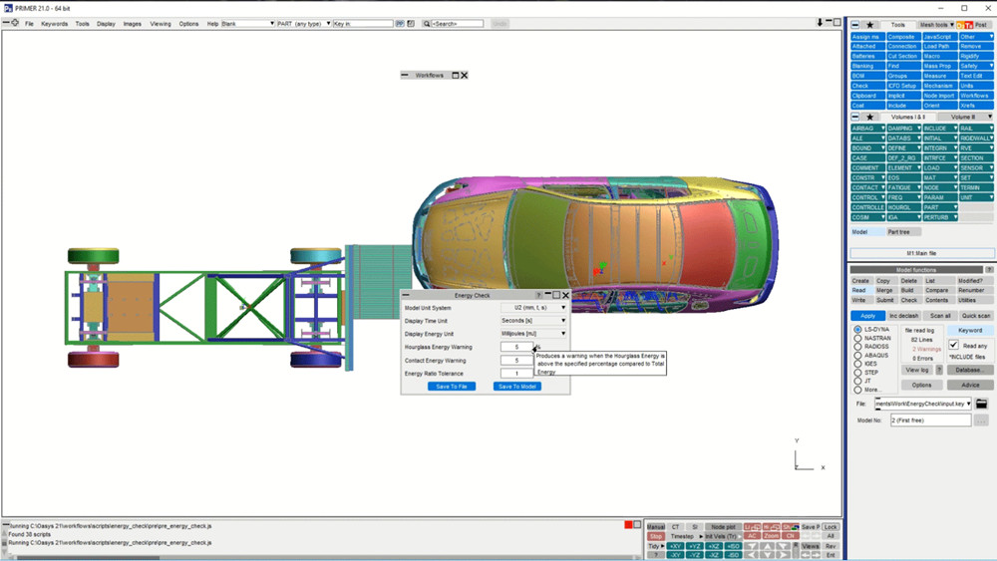Click the red Stop button
997x561 pixels.
pyautogui.click(x=656, y=536)
